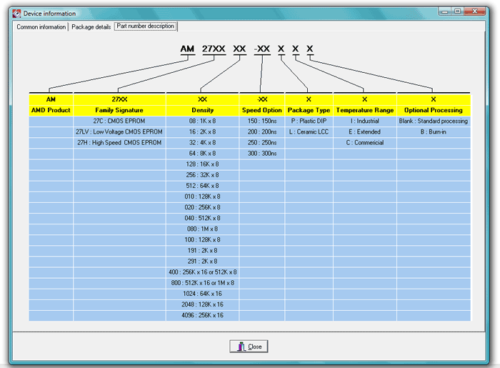Select the '250 : 250ns' speed cell

(262, 142)
